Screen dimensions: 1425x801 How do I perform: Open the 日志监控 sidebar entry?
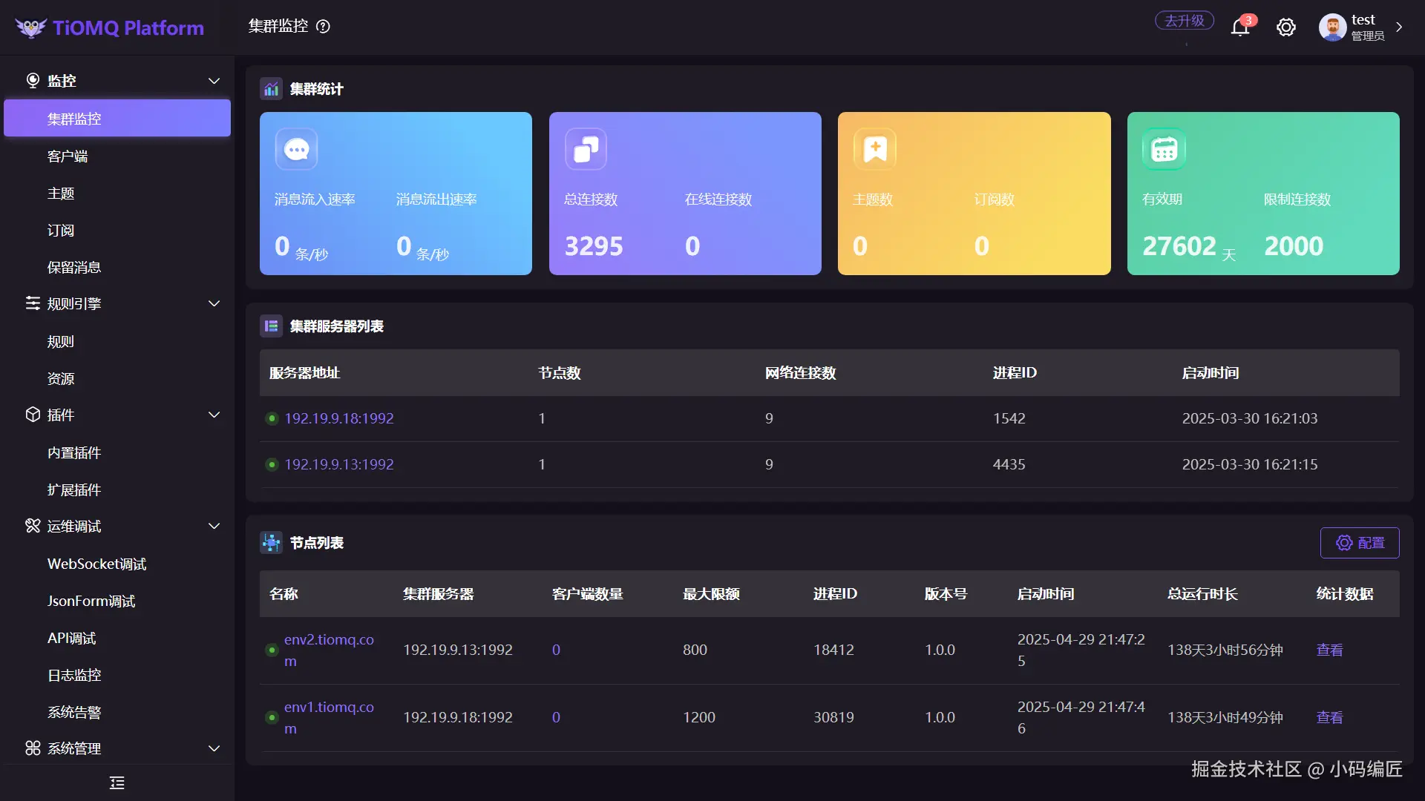click(74, 675)
